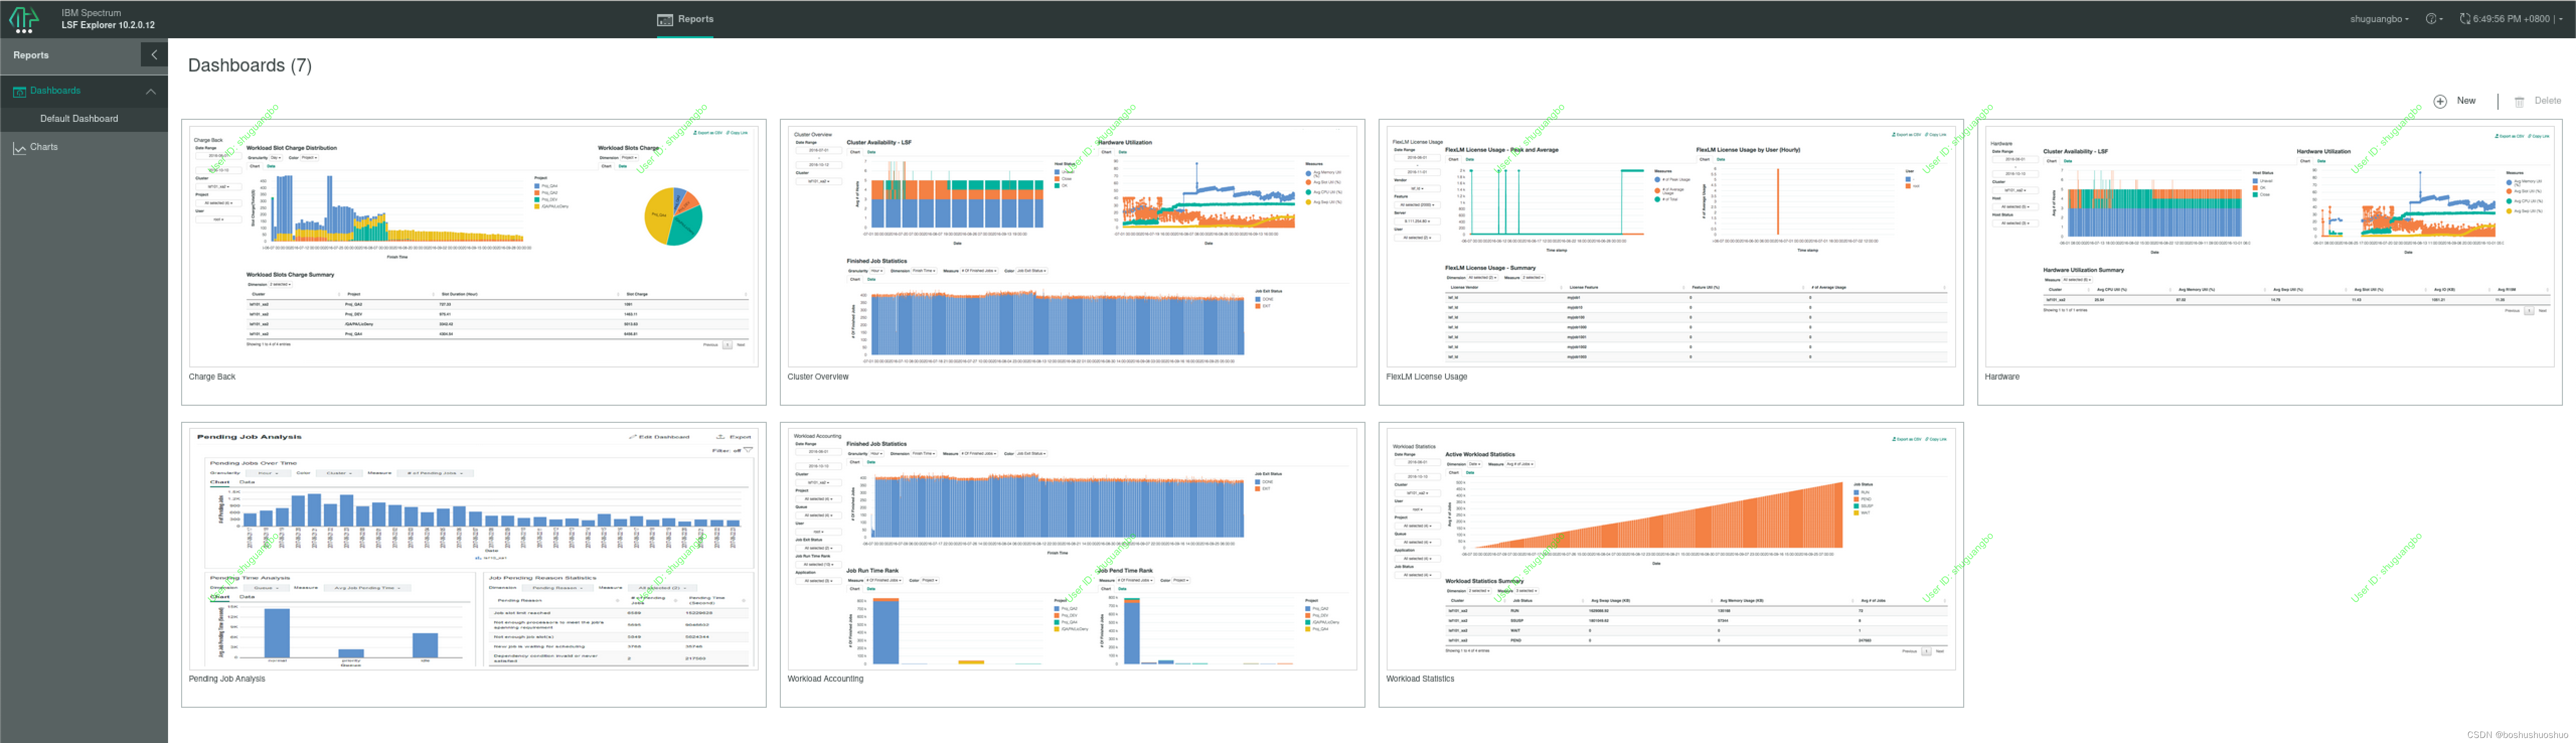
Task: Open the Charge Back dashboard thumbnail
Action: click(x=473, y=245)
